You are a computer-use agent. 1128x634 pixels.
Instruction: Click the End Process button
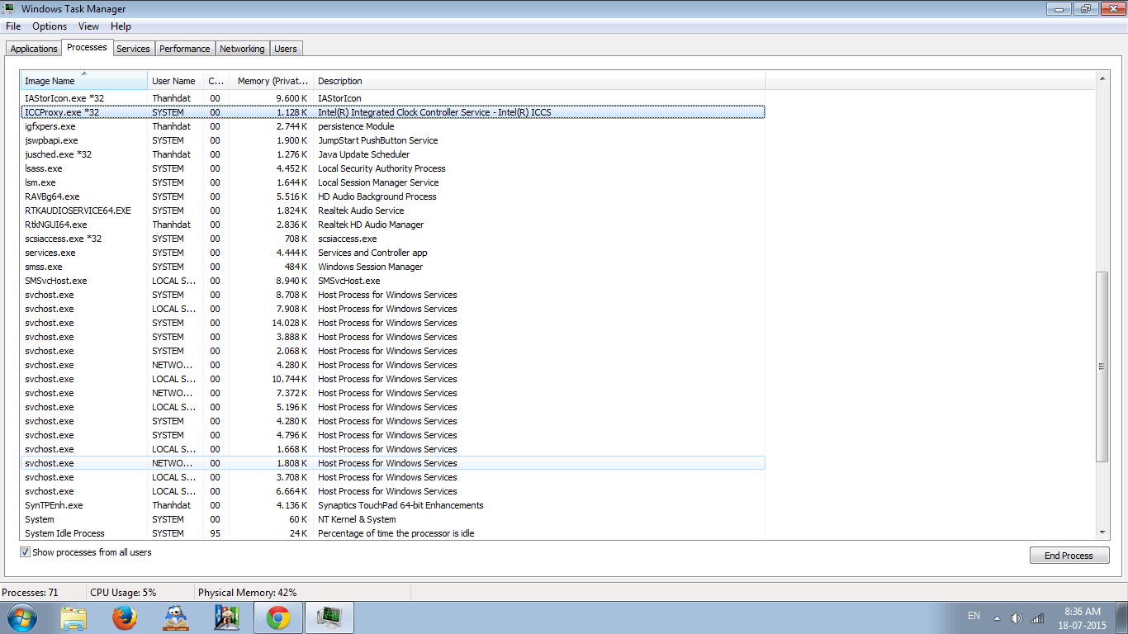coord(1069,556)
